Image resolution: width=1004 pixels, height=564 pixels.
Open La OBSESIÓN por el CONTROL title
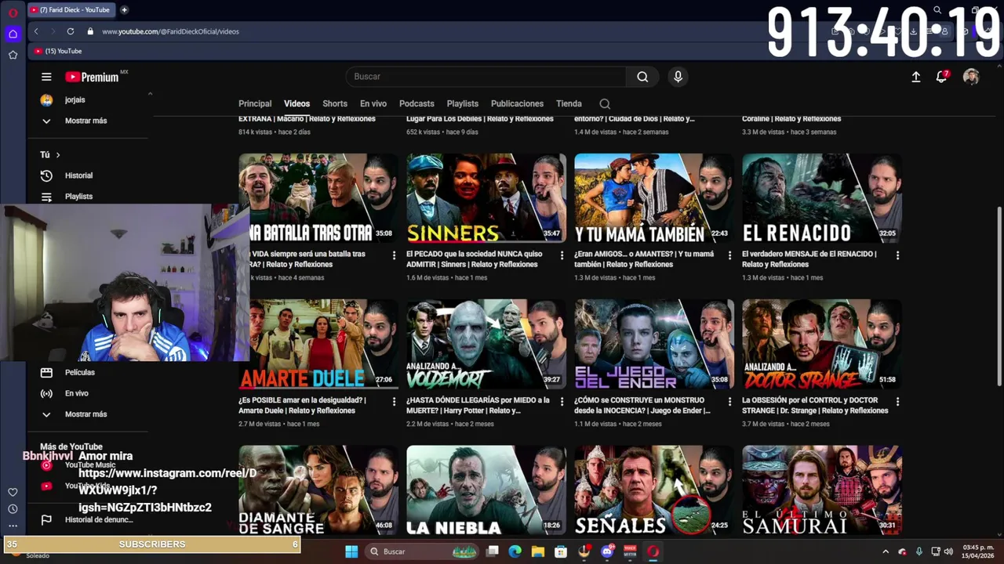click(816, 405)
